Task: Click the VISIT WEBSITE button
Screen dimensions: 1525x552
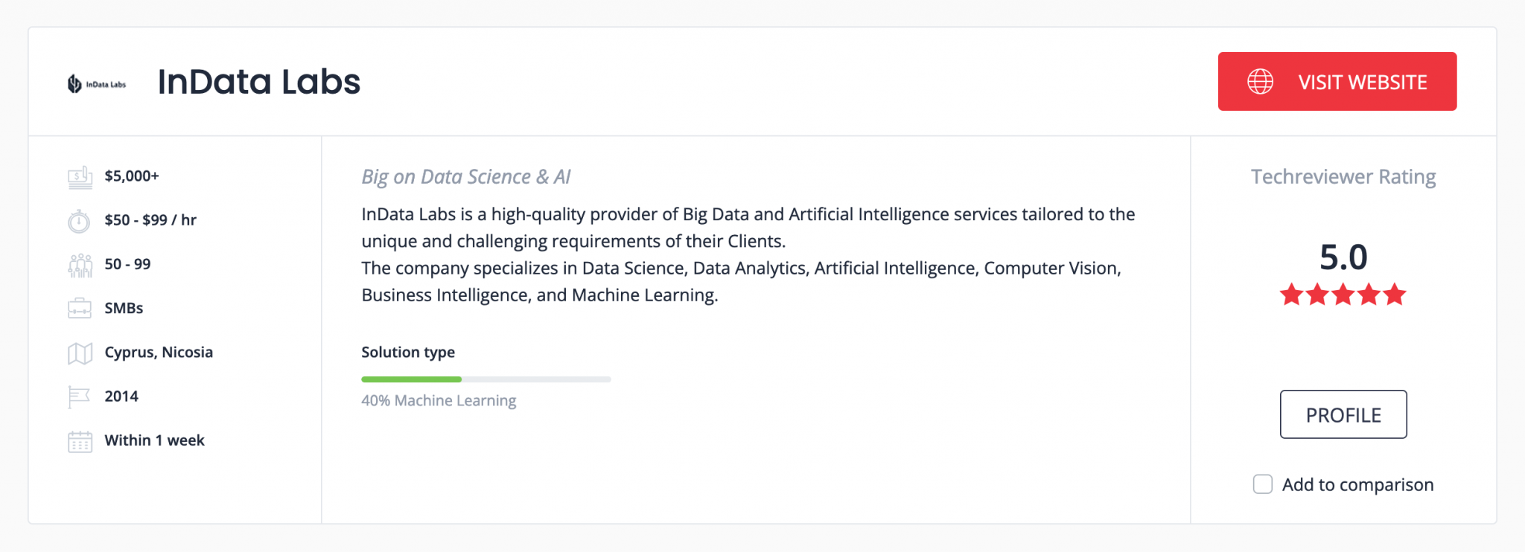Action: tap(1337, 81)
